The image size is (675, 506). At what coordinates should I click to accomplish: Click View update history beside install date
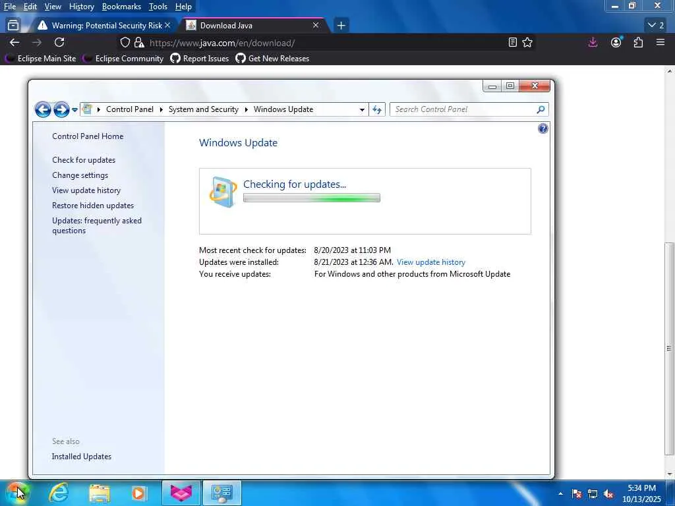(x=431, y=262)
